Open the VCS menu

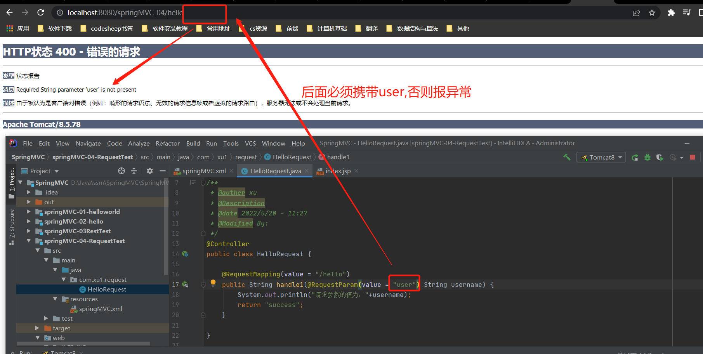[x=250, y=143]
